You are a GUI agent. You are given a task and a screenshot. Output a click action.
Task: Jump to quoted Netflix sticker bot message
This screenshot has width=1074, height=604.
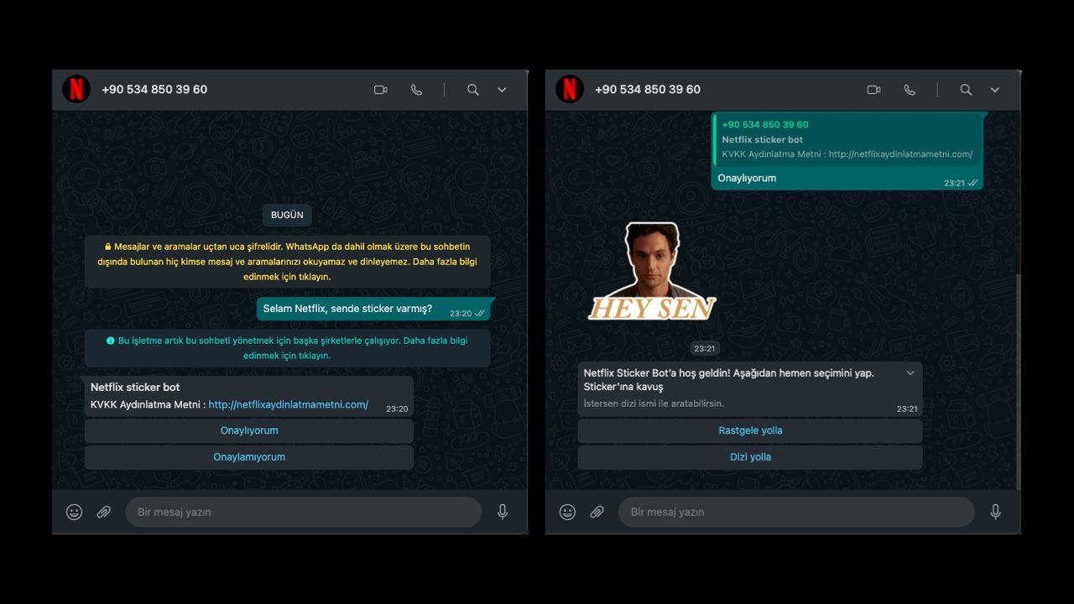847,139
